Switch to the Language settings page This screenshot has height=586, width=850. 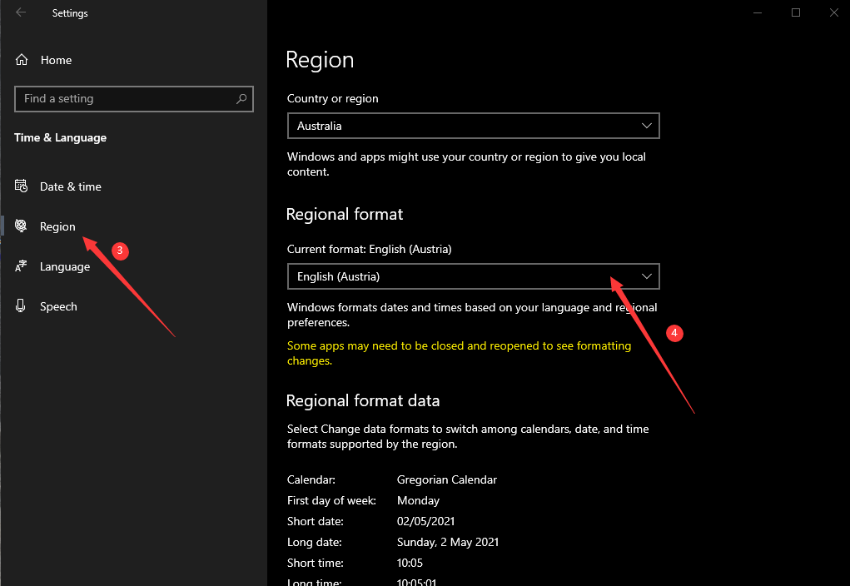click(65, 266)
